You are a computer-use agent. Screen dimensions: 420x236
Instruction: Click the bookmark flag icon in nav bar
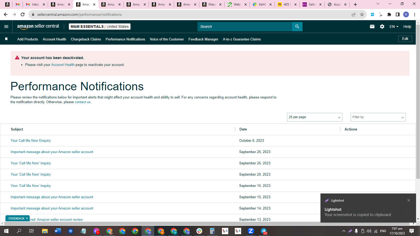click(x=6, y=39)
